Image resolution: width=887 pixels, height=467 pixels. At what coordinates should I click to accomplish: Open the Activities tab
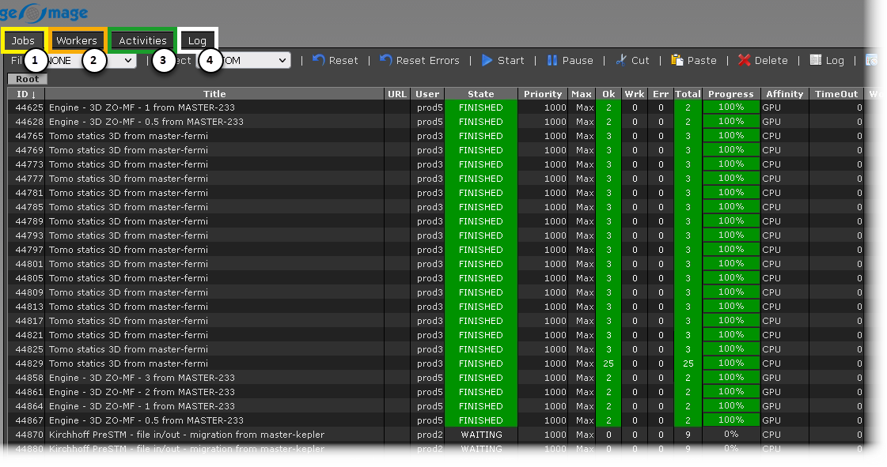point(142,40)
